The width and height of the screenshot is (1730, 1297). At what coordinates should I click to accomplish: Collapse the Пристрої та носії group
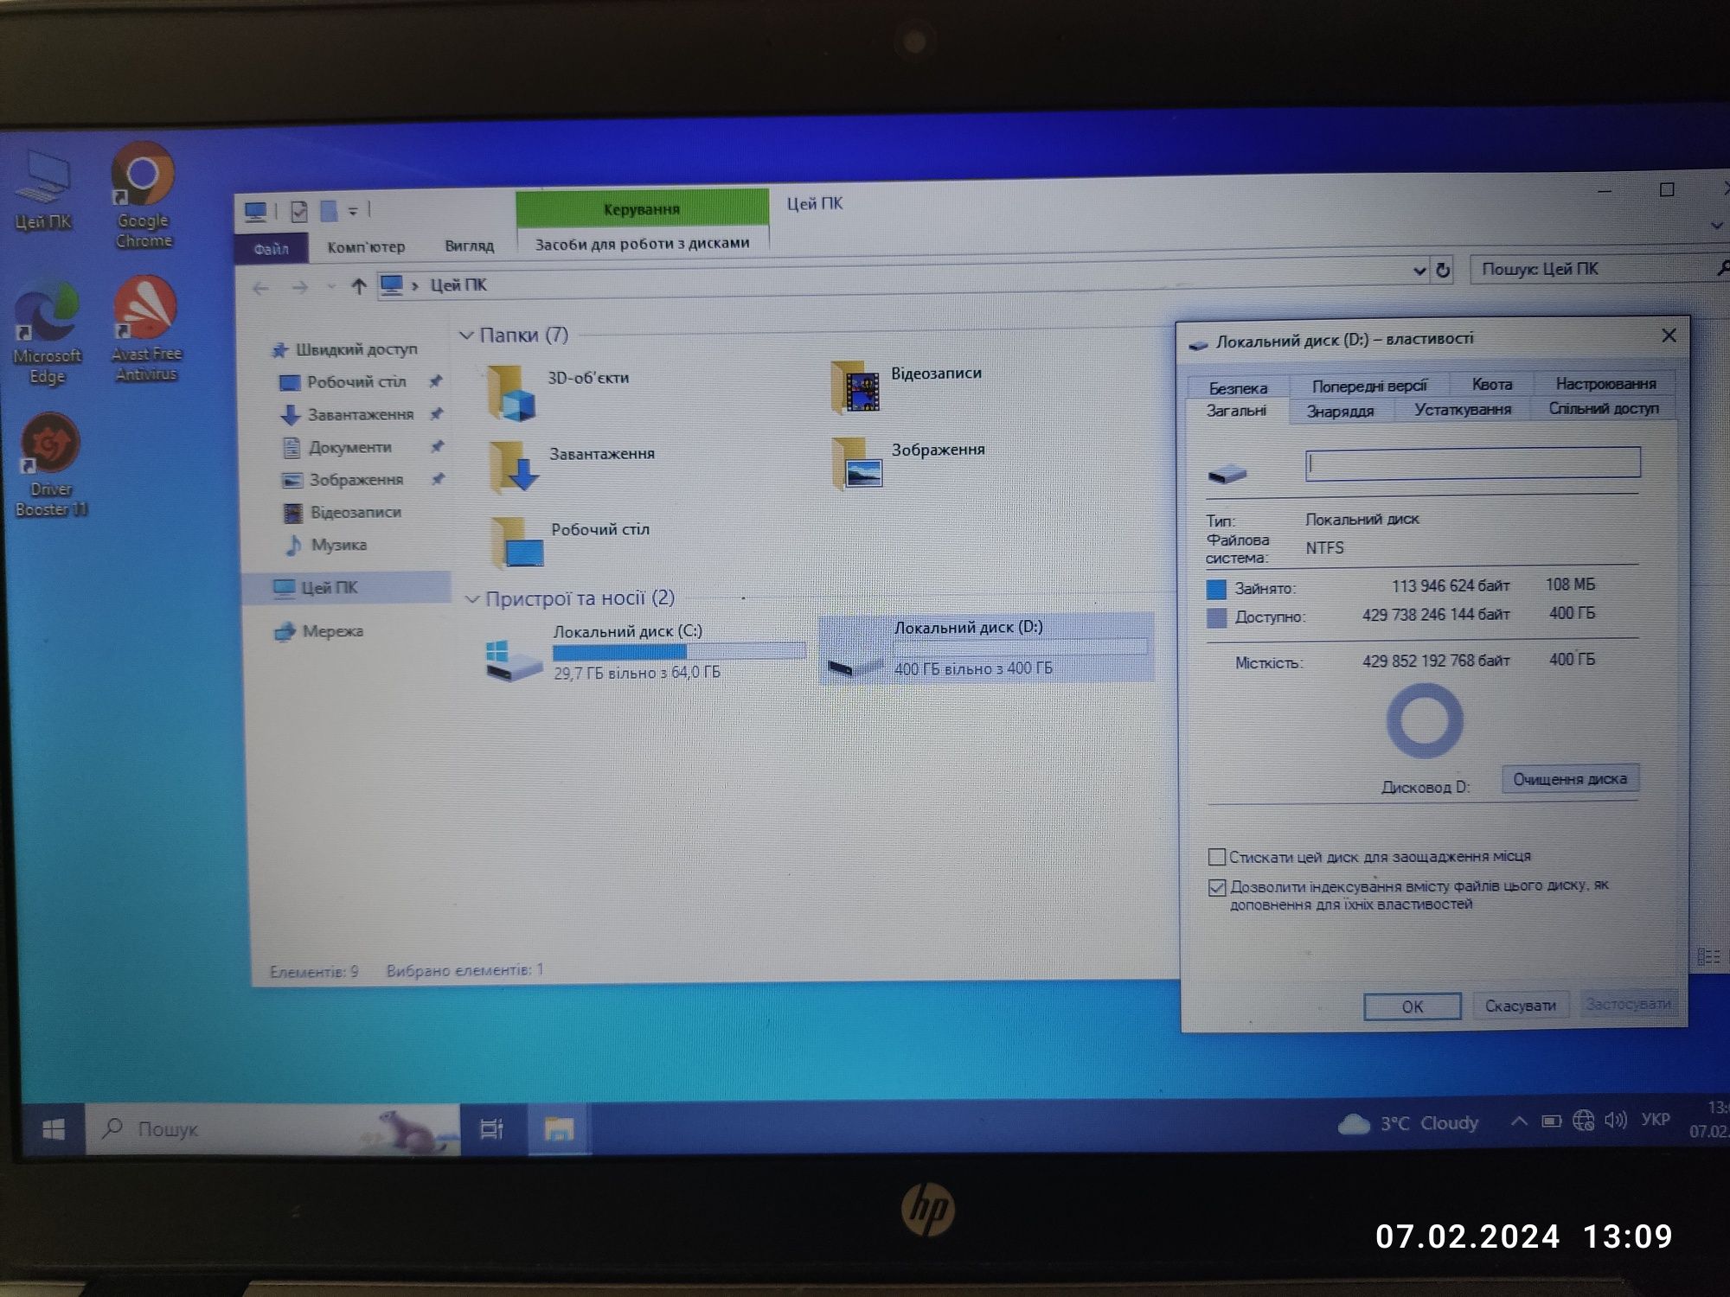click(472, 599)
